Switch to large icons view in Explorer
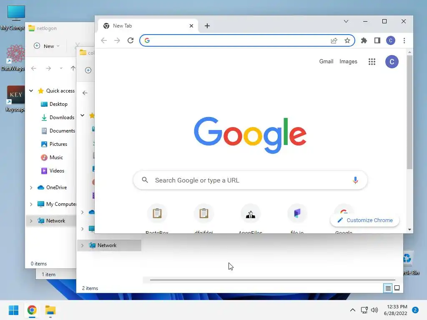The width and height of the screenshot is (427, 320). click(397, 288)
